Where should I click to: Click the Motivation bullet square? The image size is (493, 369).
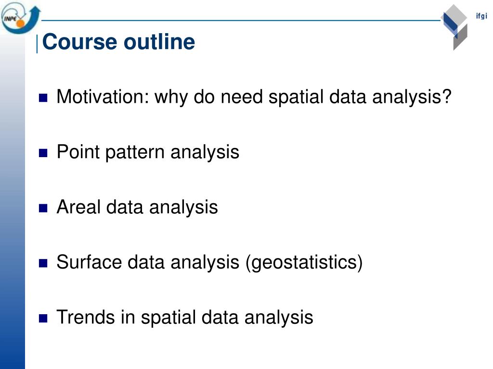point(43,98)
